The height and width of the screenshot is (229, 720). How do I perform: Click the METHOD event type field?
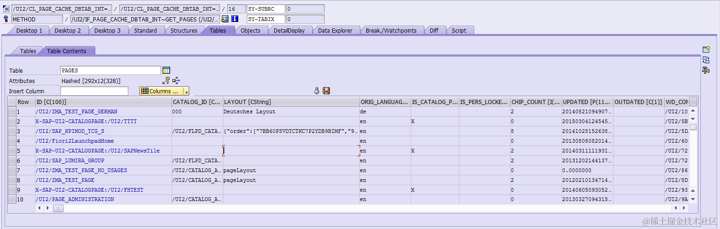pyautogui.click(x=37, y=19)
